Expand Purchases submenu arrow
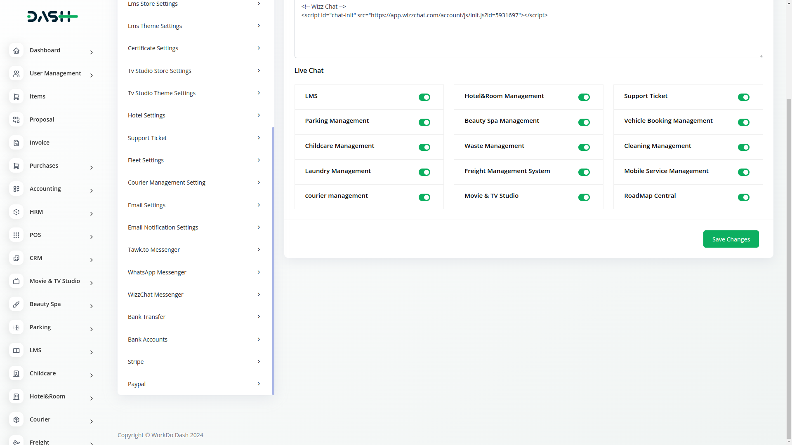The width and height of the screenshot is (792, 445). tap(92, 168)
